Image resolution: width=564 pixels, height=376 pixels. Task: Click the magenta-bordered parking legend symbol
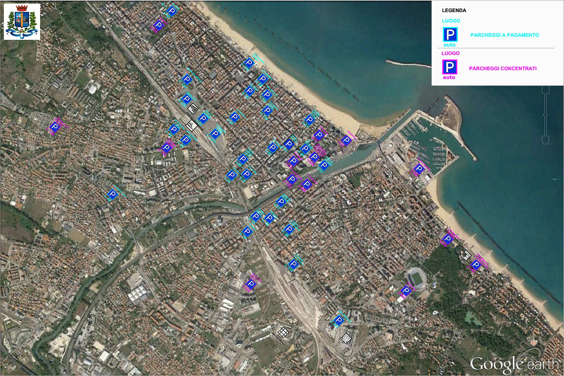pos(449,67)
